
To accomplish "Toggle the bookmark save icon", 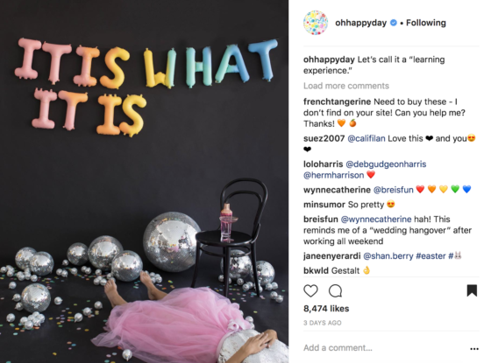I will [x=472, y=290].
